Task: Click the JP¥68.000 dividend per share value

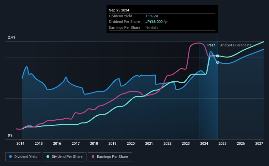Action: 154,22
